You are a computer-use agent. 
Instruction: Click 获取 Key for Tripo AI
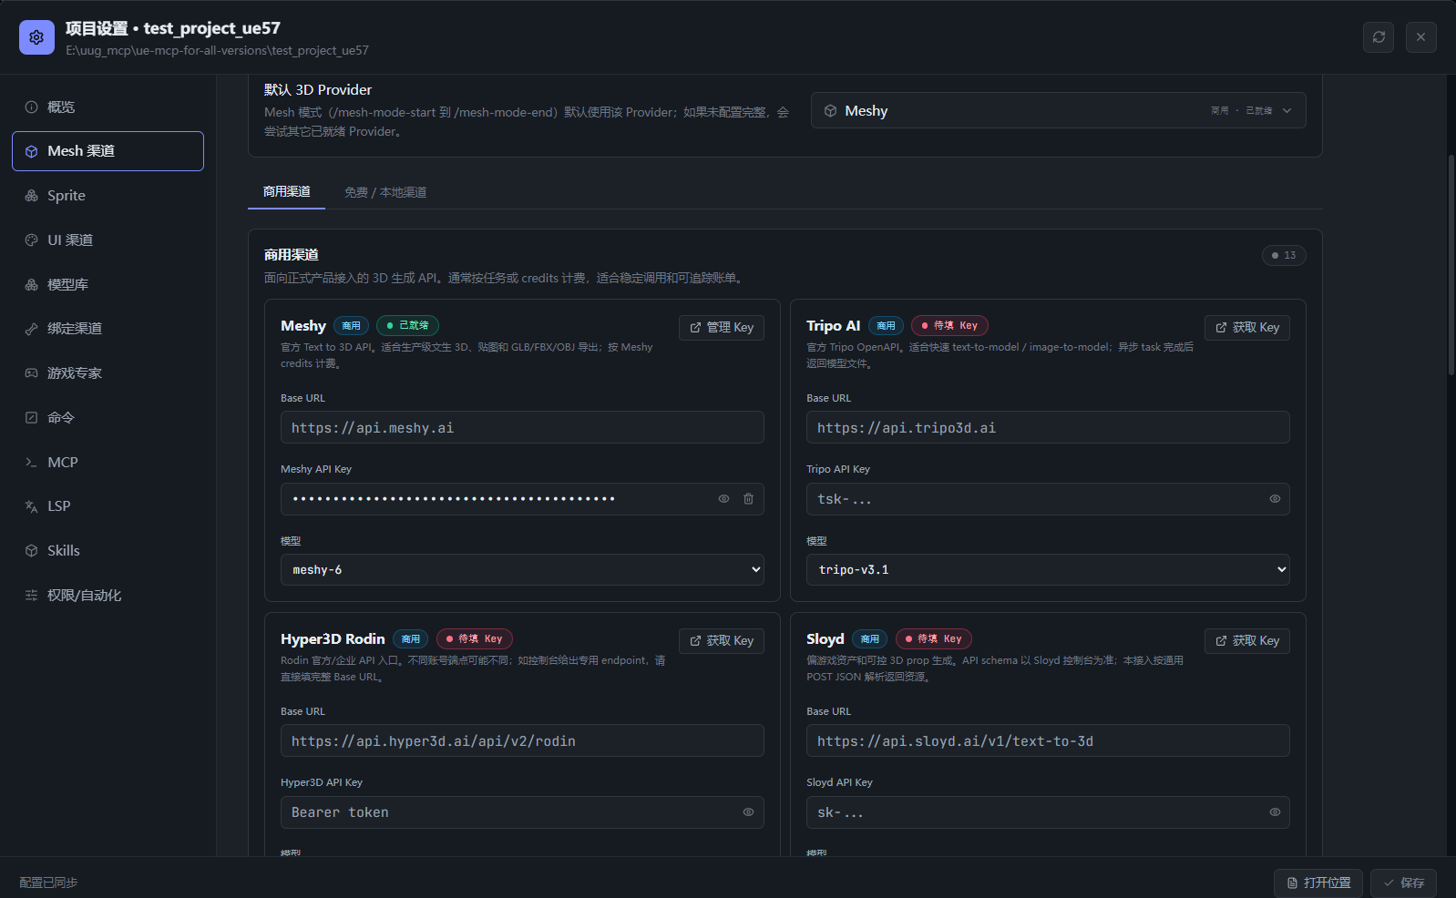click(1246, 328)
